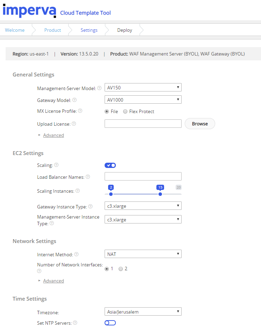Click the Upload License text field

143,124
